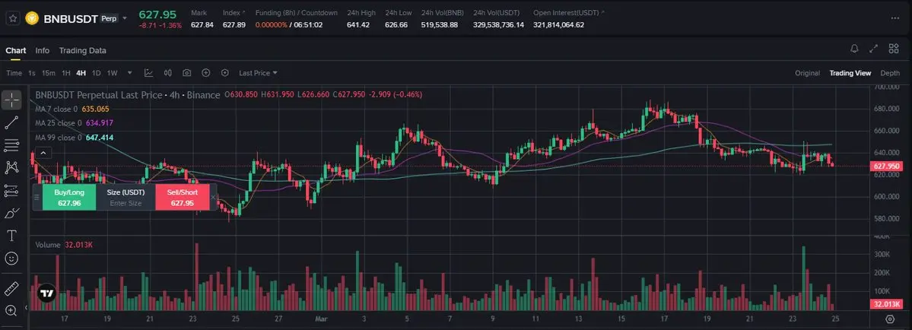Collapse the indicator legend with chevron

tap(43, 154)
